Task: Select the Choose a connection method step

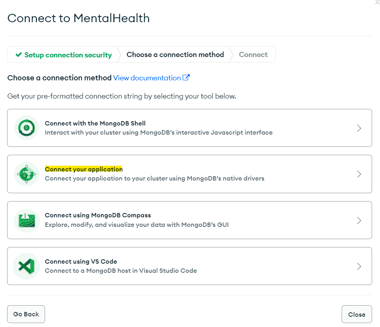Action: coord(174,54)
